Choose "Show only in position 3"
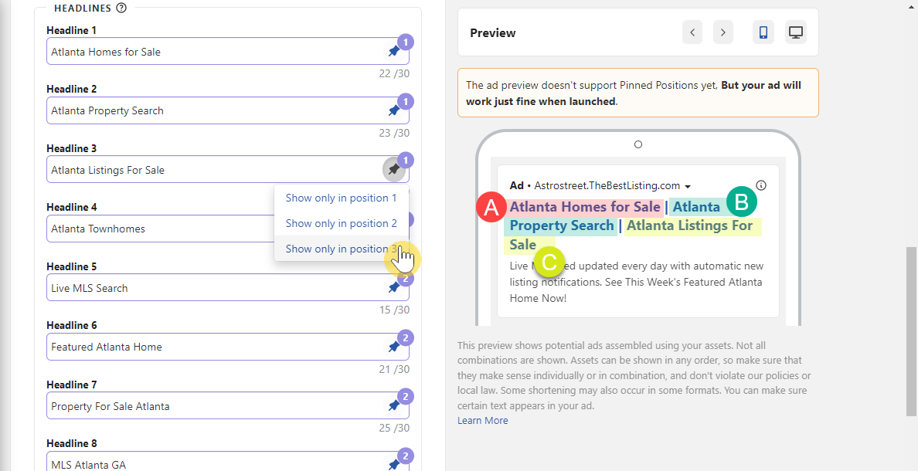The image size is (918, 471). [x=341, y=249]
